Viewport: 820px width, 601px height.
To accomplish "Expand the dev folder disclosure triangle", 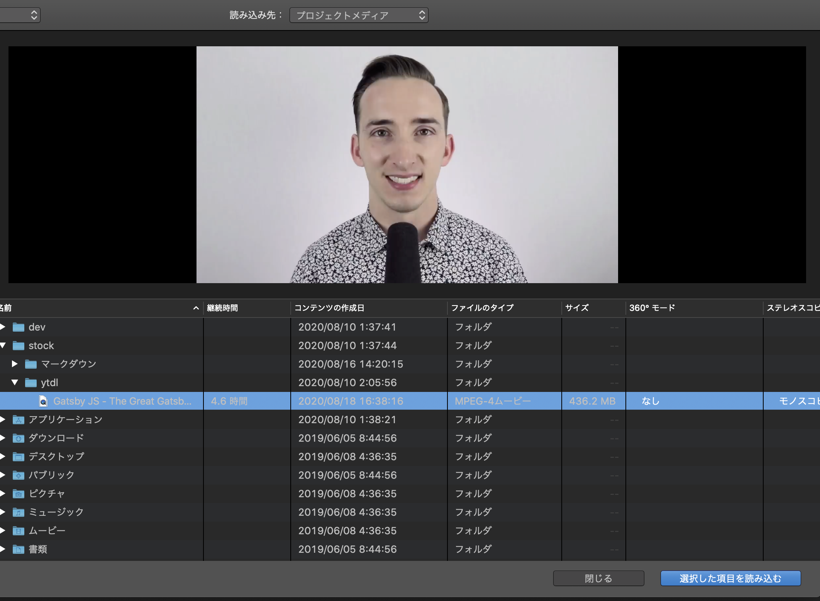I will pos(3,327).
